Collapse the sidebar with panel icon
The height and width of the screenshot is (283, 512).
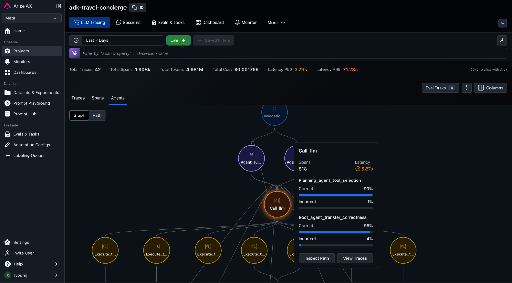tap(59, 6)
